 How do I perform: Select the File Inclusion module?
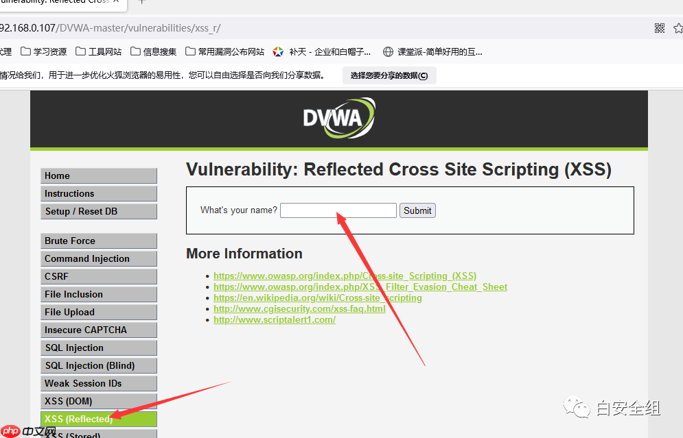pos(99,295)
